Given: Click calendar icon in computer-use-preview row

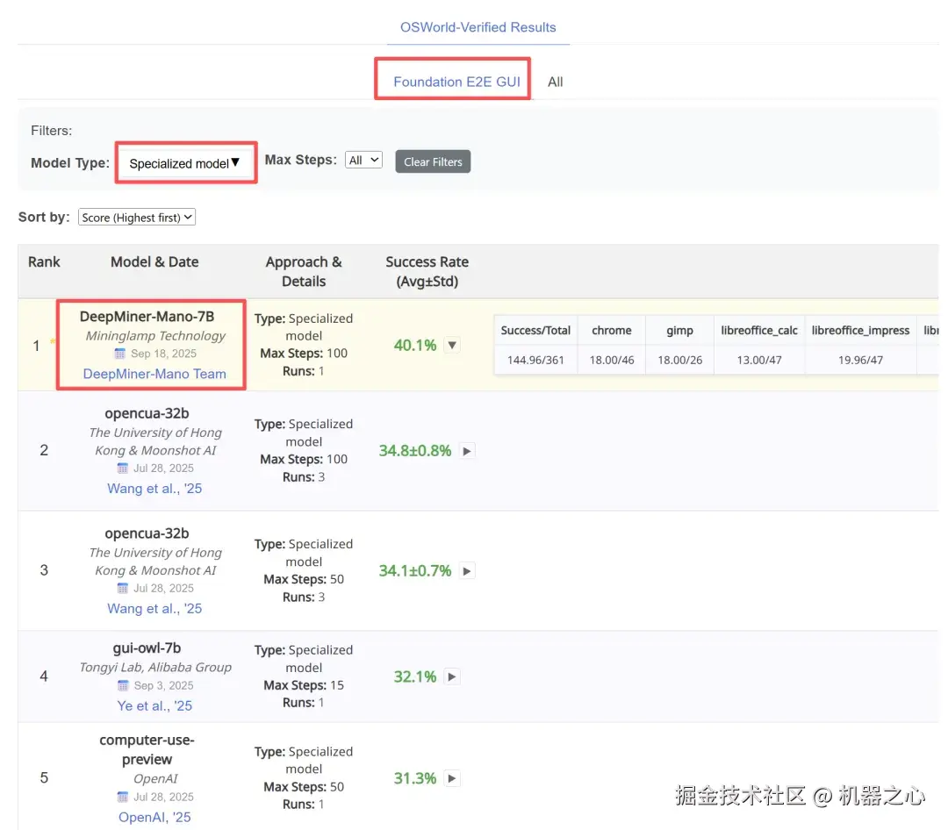Looking at the screenshot, I should coord(123,796).
